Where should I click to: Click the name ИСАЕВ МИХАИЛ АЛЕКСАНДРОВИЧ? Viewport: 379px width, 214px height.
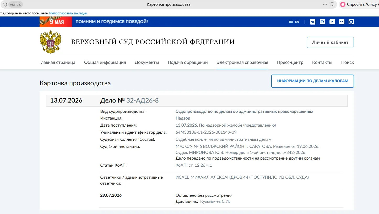[212, 177]
